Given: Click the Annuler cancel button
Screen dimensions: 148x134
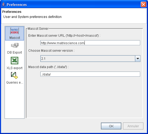Looking at the screenshot, I should tap(133, 126).
